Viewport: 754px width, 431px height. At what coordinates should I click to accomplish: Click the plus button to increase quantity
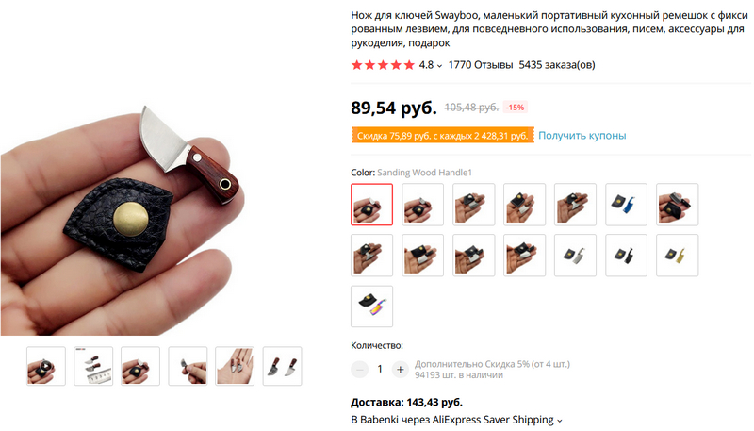click(x=400, y=370)
